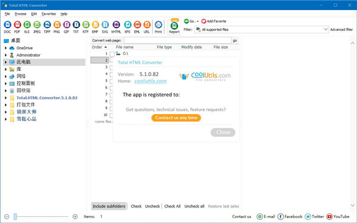Open the Facebook link icon

click(280, 216)
